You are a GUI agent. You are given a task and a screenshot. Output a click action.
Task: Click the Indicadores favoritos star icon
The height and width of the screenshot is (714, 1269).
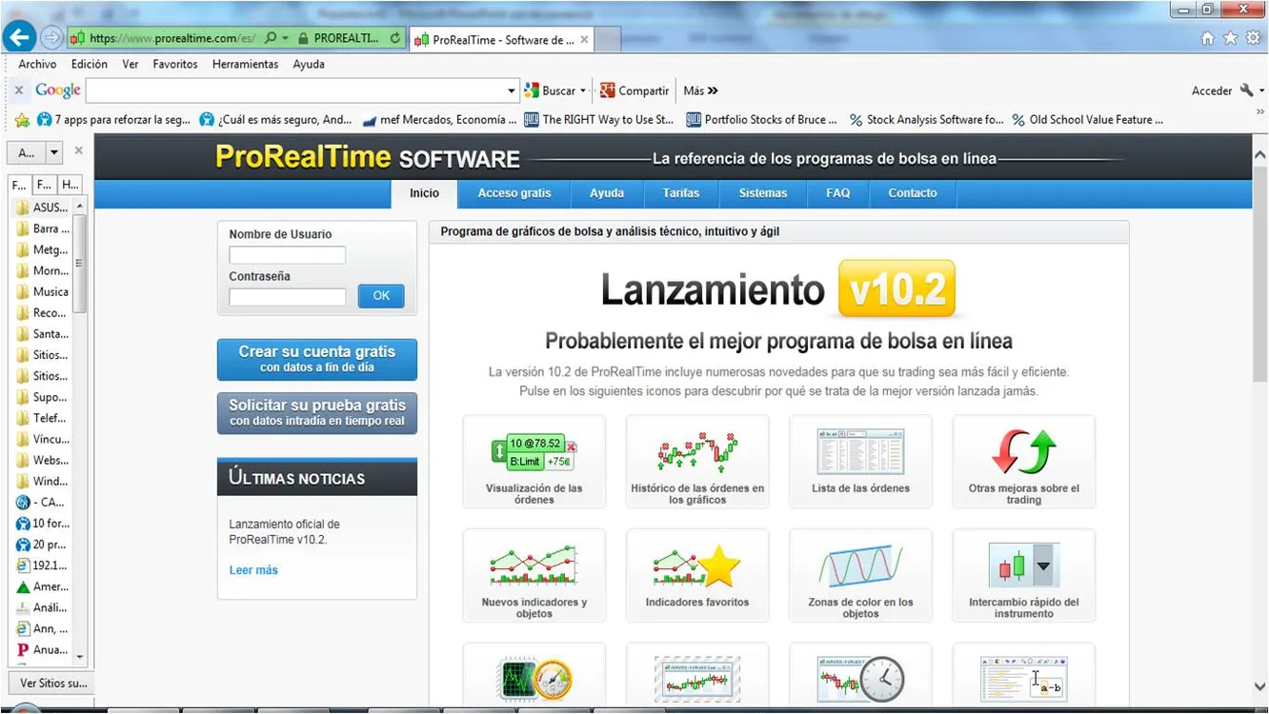tap(697, 566)
